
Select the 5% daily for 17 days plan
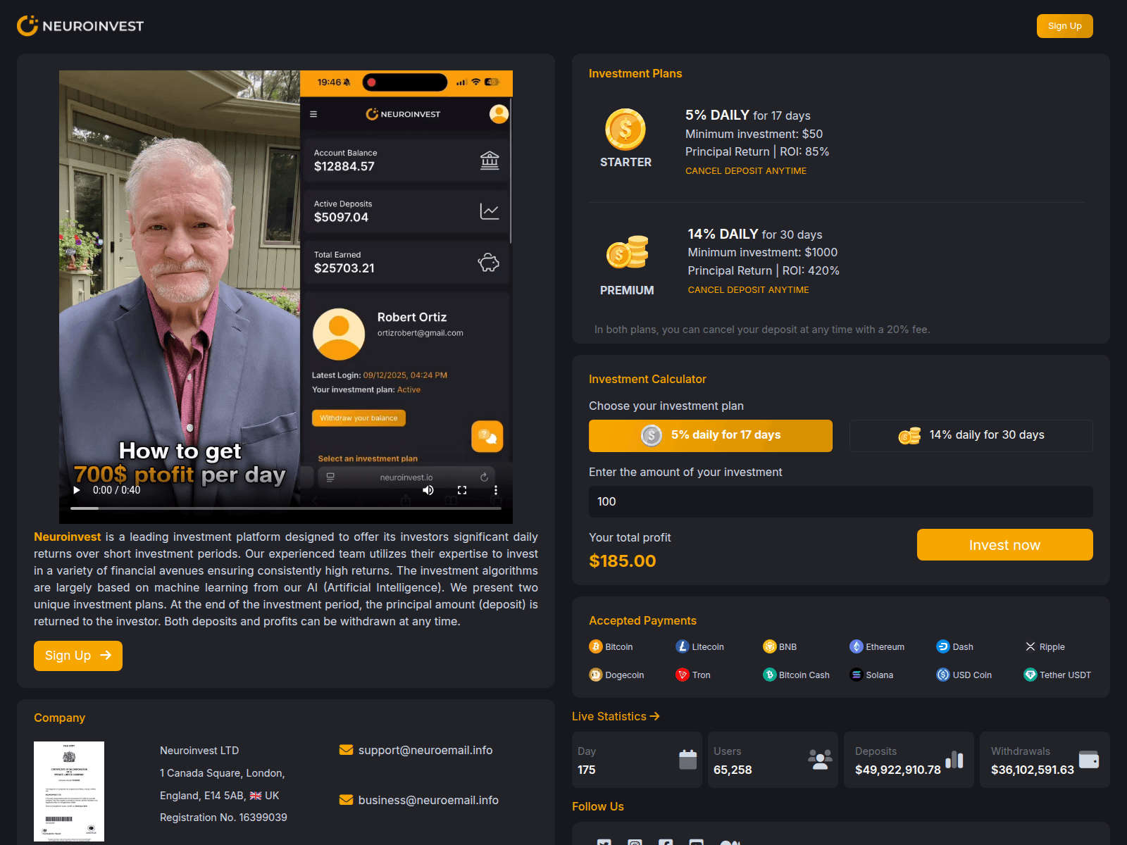(710, 435)
